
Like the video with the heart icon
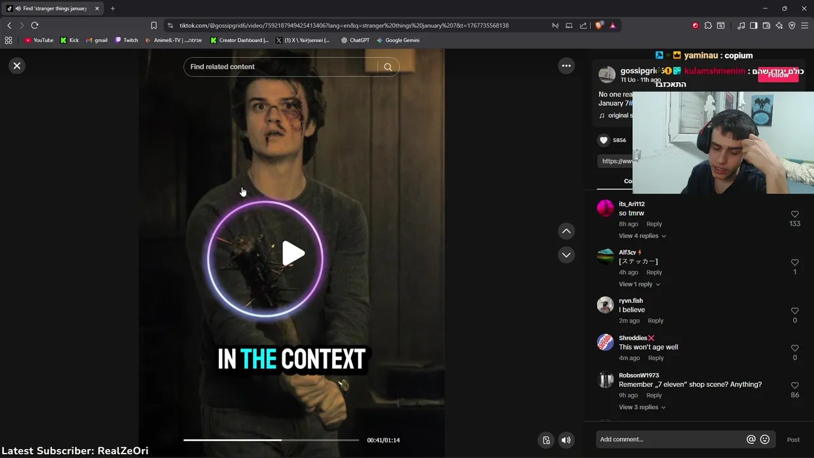[604, 140]
